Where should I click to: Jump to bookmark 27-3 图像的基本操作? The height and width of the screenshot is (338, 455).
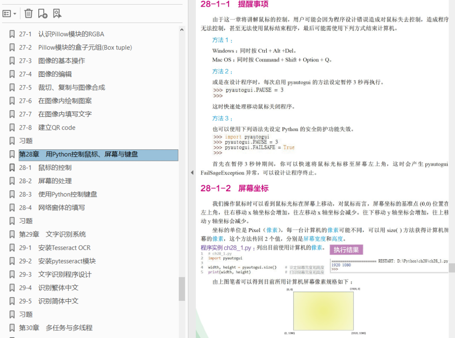coord(52,61)
